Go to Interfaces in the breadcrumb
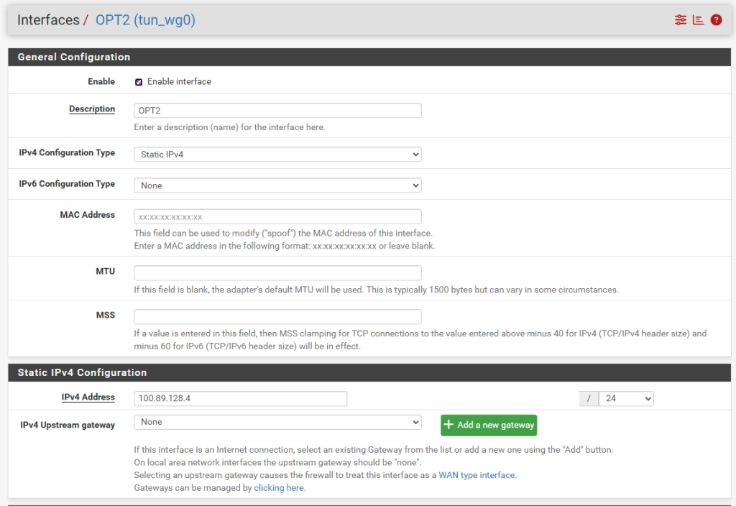736x506 pixels. click(x=48, y=20)
